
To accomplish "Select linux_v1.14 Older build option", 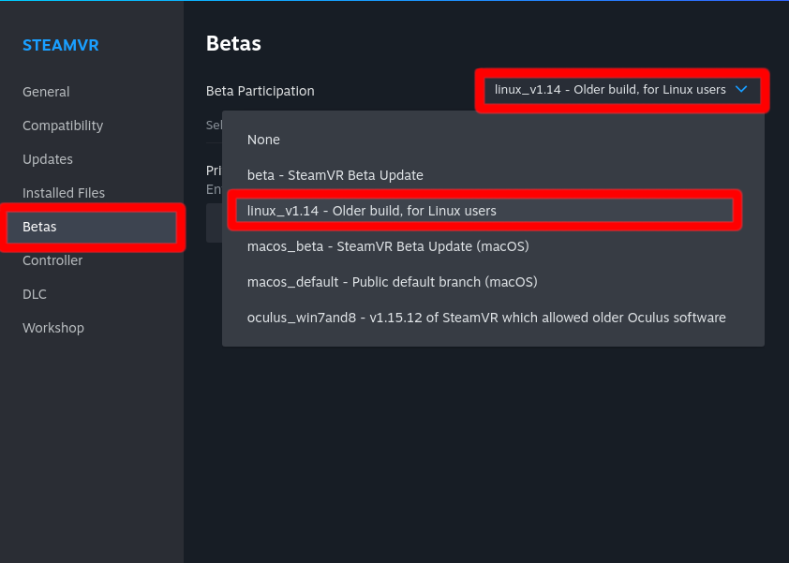I will 371,211.
